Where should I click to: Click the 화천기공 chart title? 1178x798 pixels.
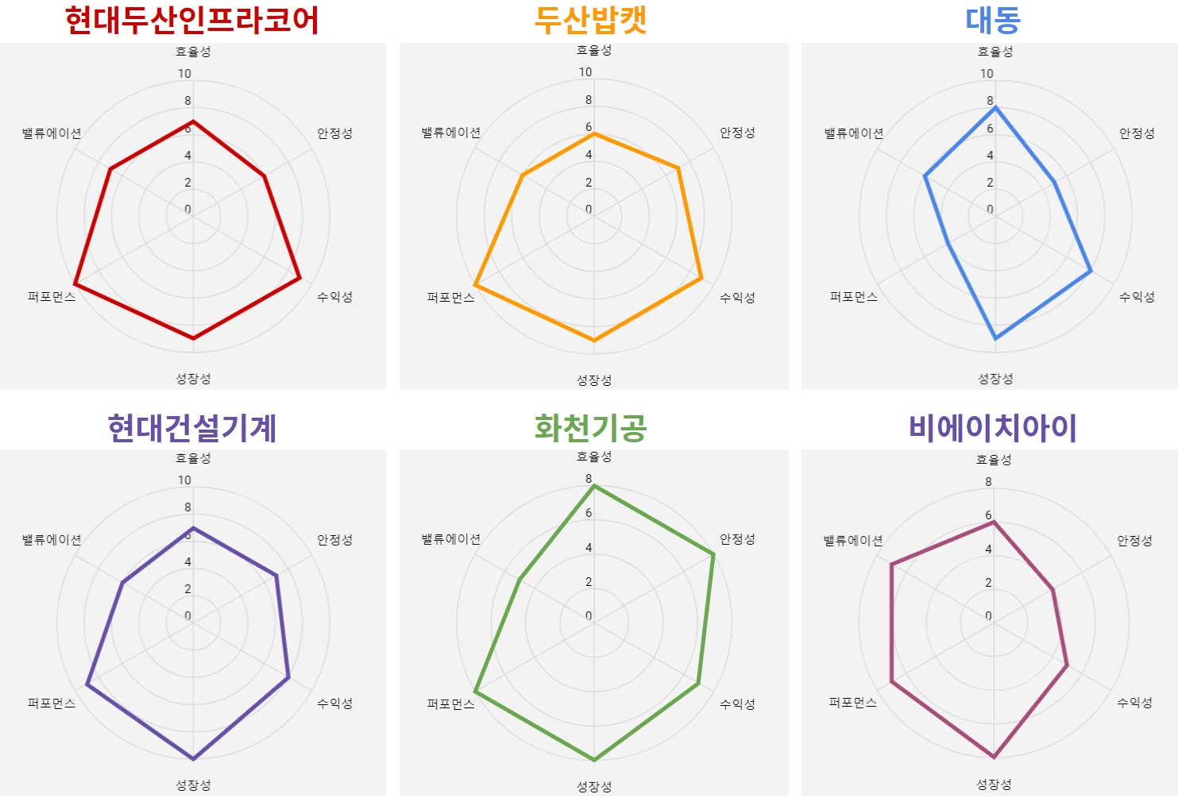(x=591, y=428)
